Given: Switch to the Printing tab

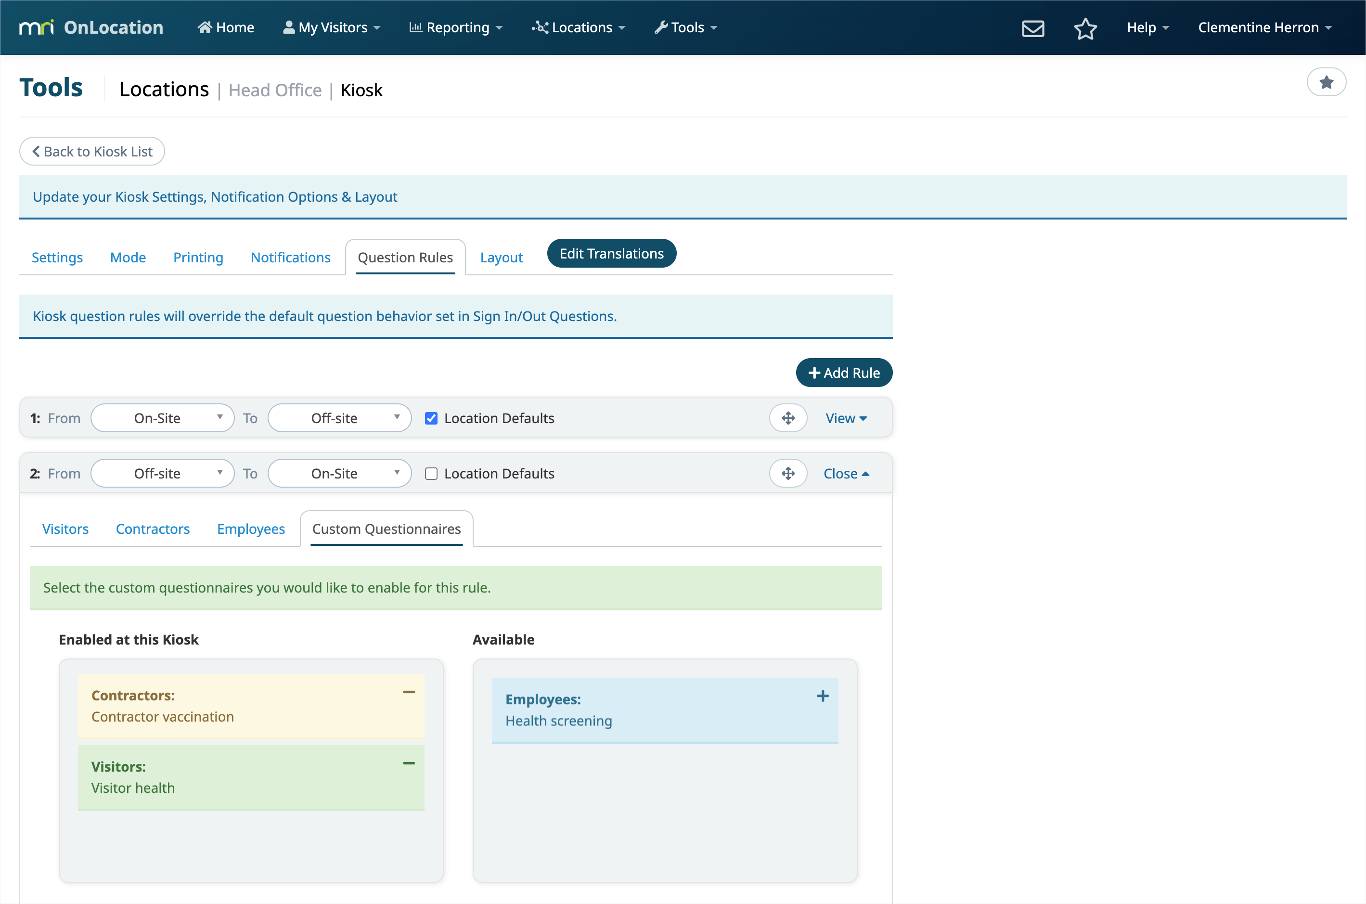Looking at the screenshot, I should pos(198,257).
